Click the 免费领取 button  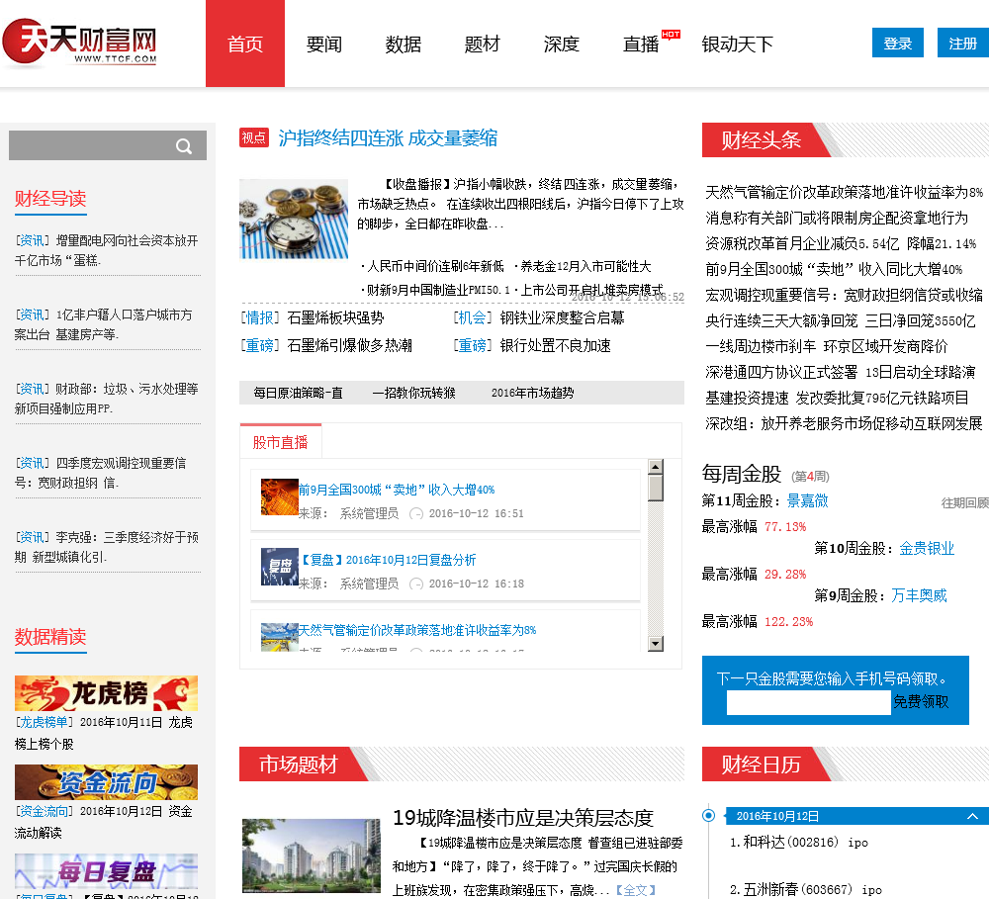(920, 701)
